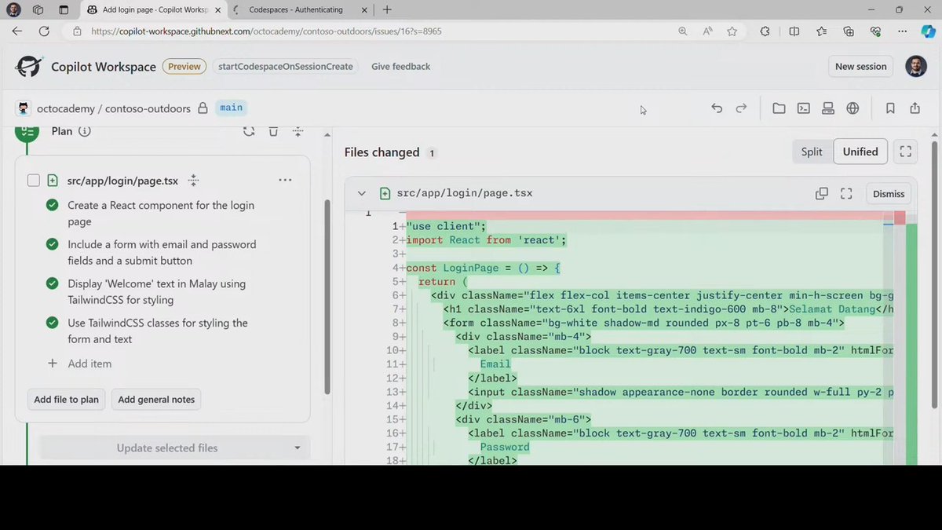Image resolution: width=942 pixels, height=530 pixels.
Task: Click Add file to plan button
Action: (66, 399)
